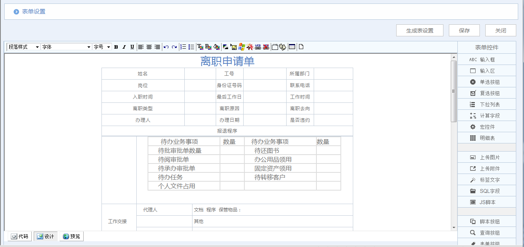Click the 保存 button to save the form
The width and height of the screenshot is (524, 247).
(x=464, y=30)
